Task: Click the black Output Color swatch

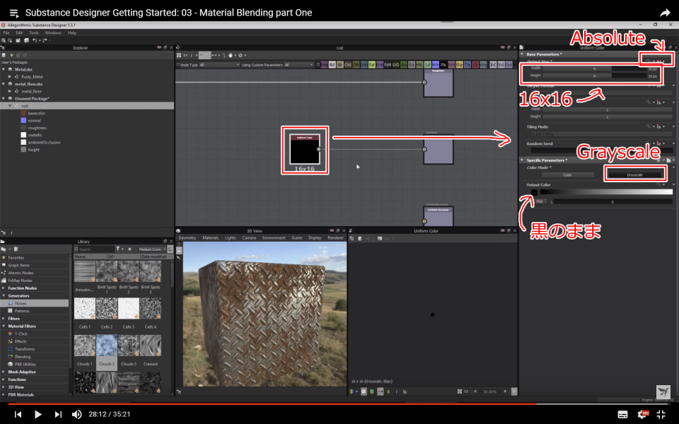Action: 534,192
